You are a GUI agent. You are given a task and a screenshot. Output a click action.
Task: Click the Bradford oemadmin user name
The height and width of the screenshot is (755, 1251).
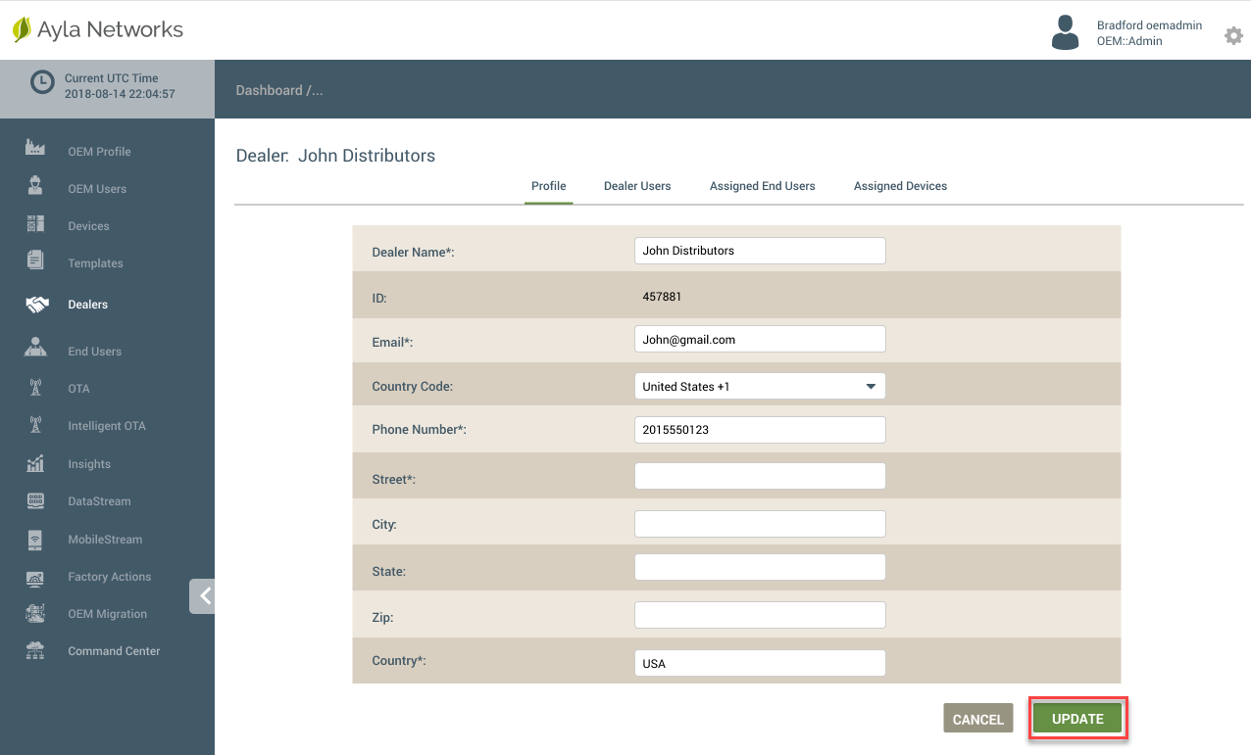[1149, 25]
